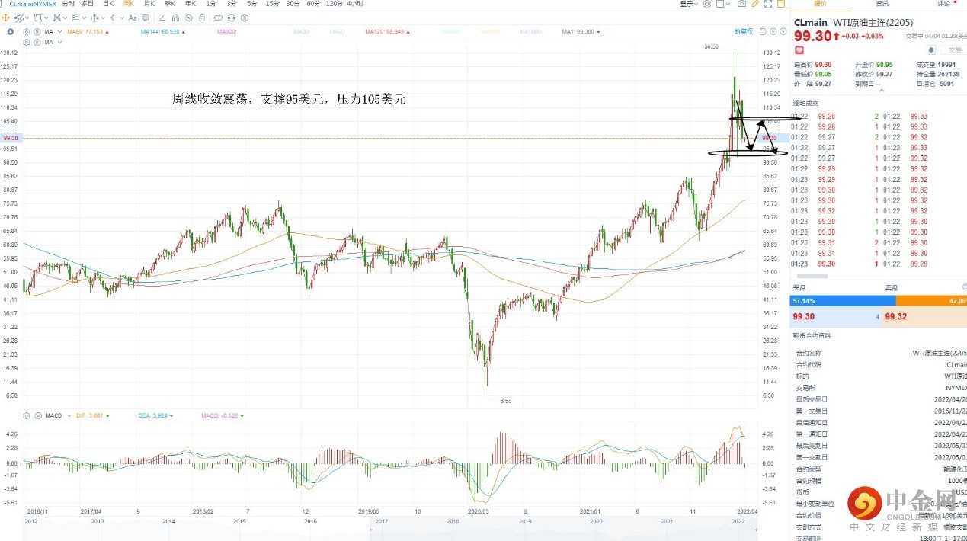The image size is (967, 541).
Task: Select the Aa text annotation tool
Action: pos(133,18)
